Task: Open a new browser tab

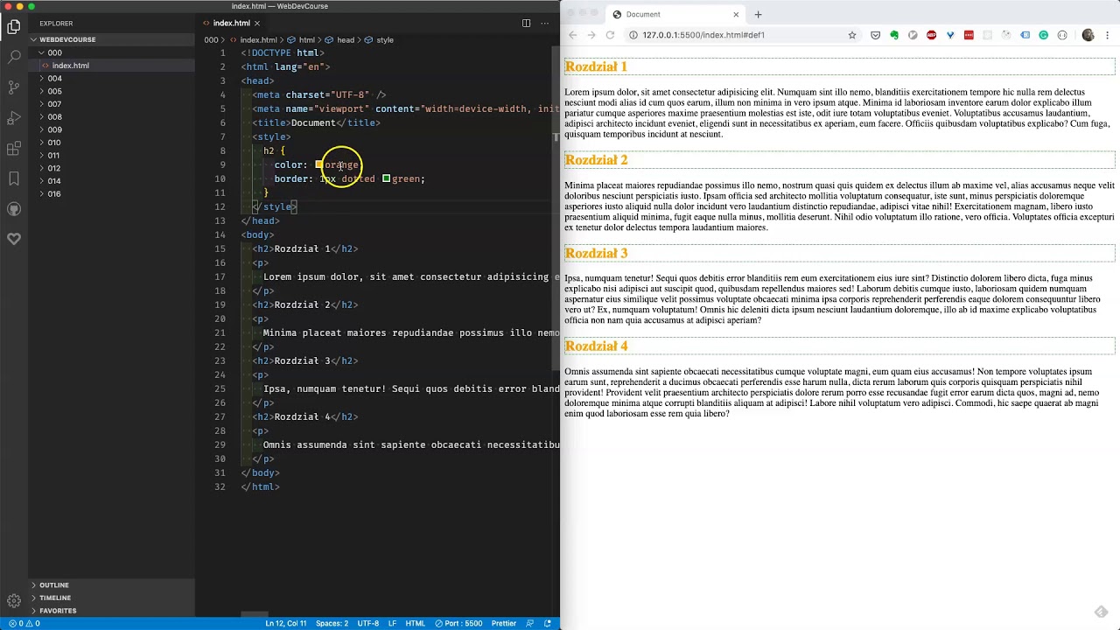Action: (758, 14)
